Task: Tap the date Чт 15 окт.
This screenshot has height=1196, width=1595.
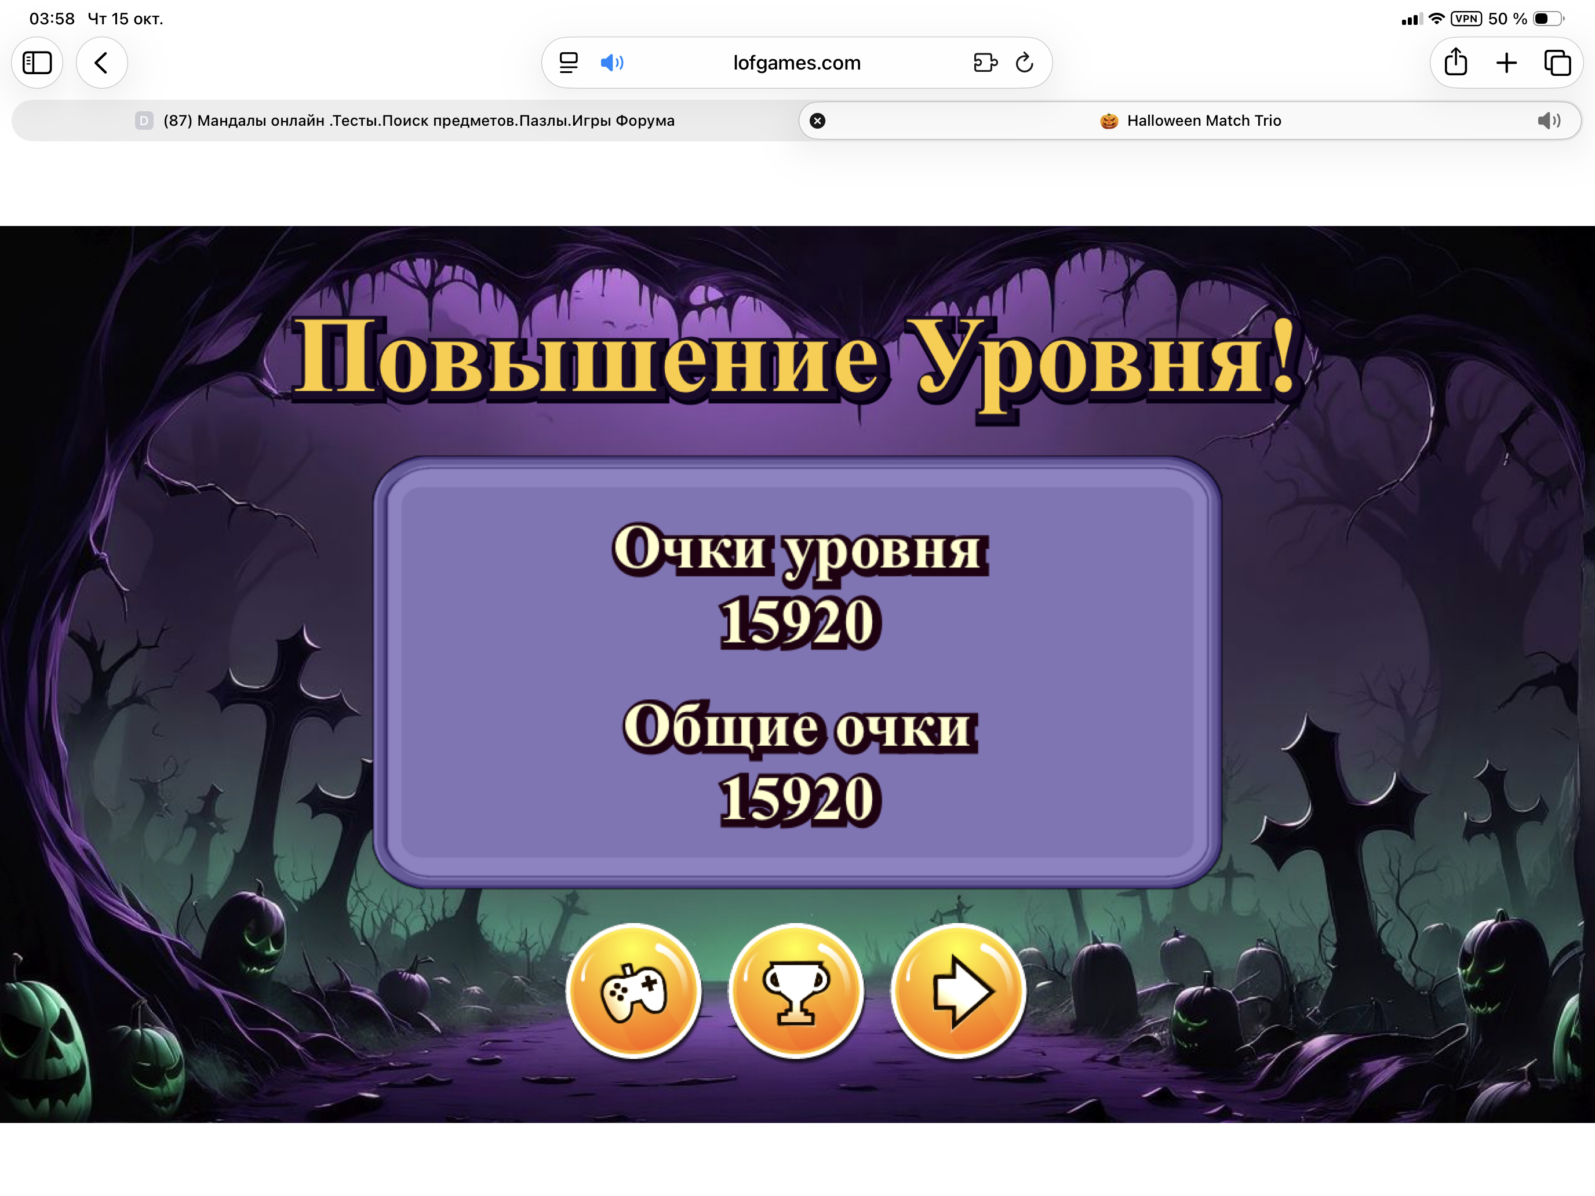Action: point(125,19)
